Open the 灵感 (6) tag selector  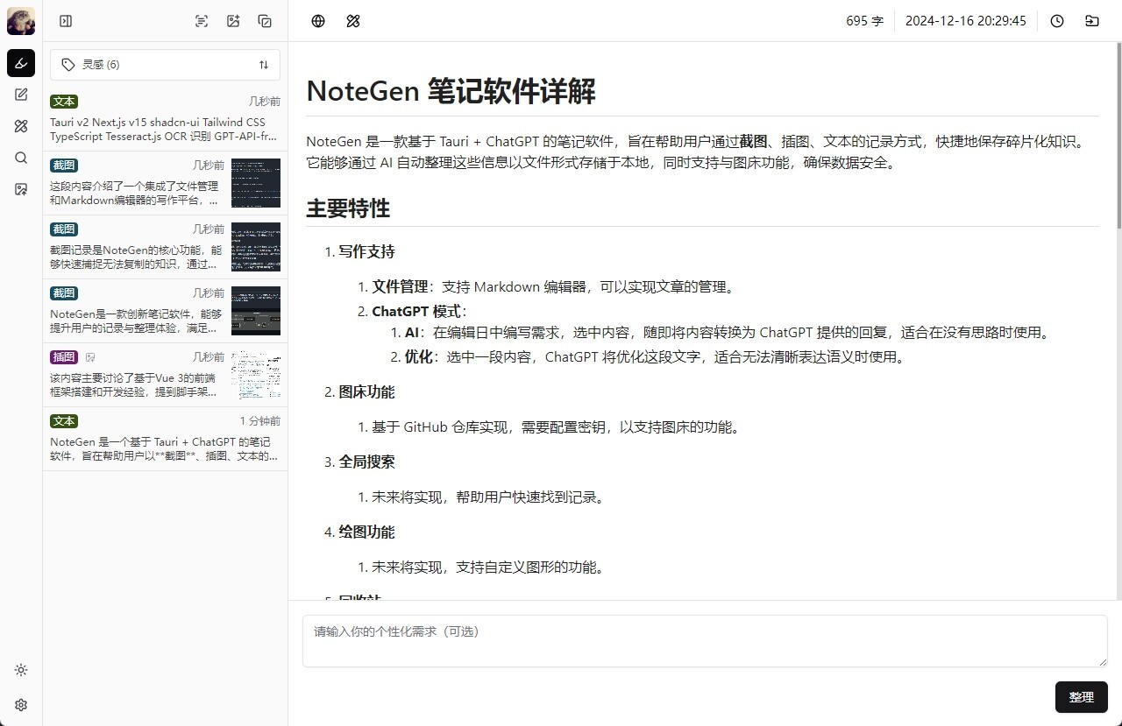tap(165, 65)
